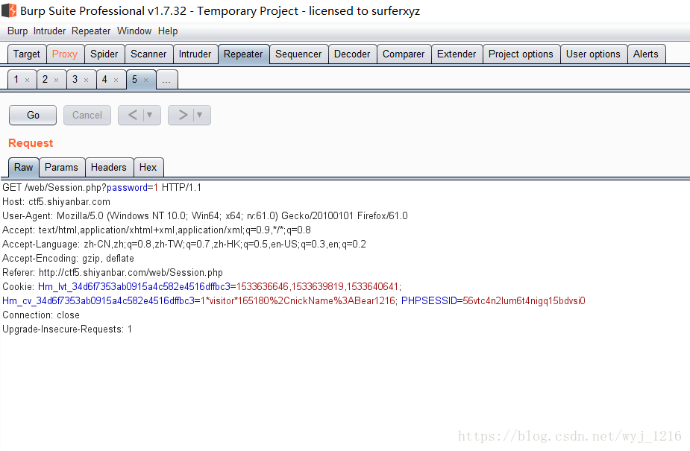The image size is (690, 451).
Task: Open the Intruder menu
Action: [49, 31]
